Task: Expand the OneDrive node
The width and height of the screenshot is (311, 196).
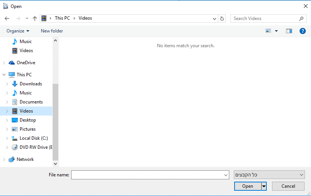Action: tap(4, 63)
